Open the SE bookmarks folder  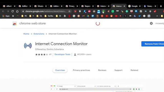tap(58, 16)
